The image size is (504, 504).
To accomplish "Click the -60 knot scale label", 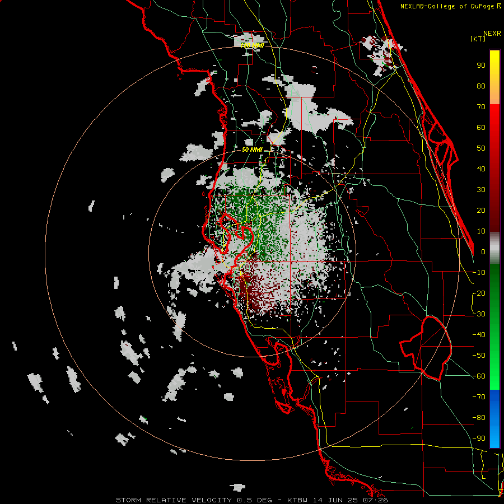I will point(479,376).
